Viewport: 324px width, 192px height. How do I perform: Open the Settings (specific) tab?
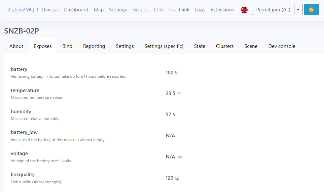tap(164, 46)
